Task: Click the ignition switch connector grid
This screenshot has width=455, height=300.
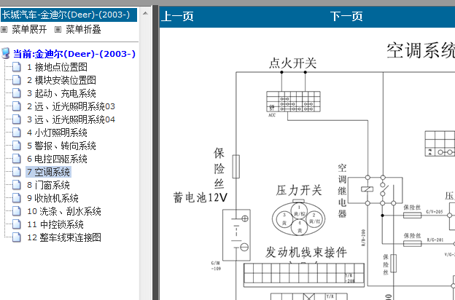Action: [x=293, y=101]
